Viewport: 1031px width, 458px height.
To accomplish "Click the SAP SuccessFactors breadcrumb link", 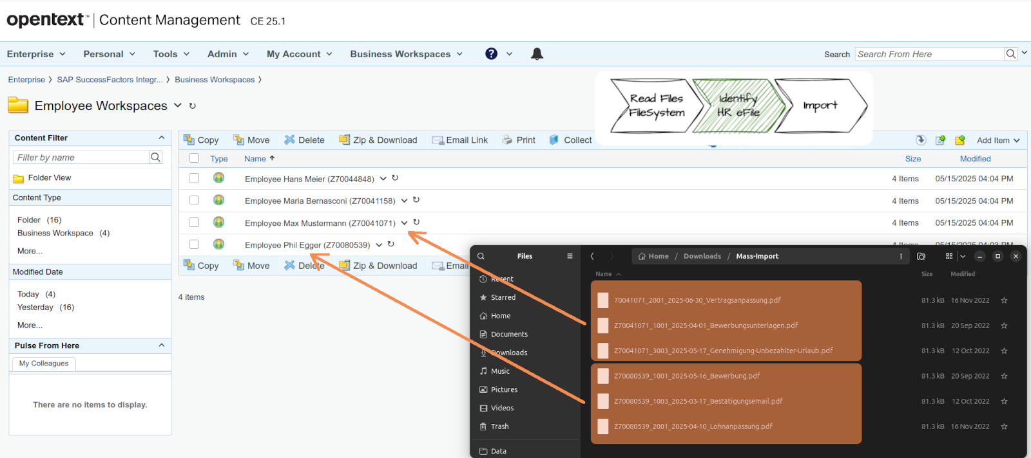I will 110,80.
